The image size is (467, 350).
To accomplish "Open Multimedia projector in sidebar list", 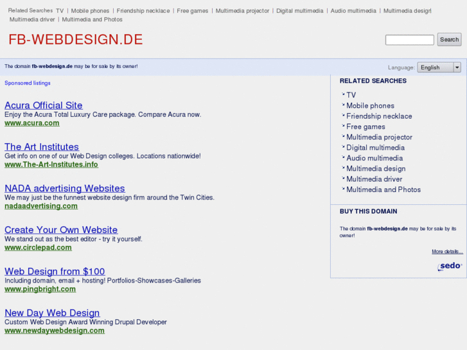I will pyautogui.click(x=379, y=137).
